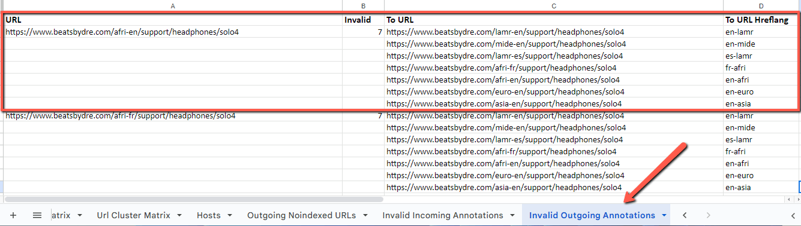Open Url Cluster Matrix tab dropdown arrow
Viewport: 801px width, 226px height.
[179, 215]
